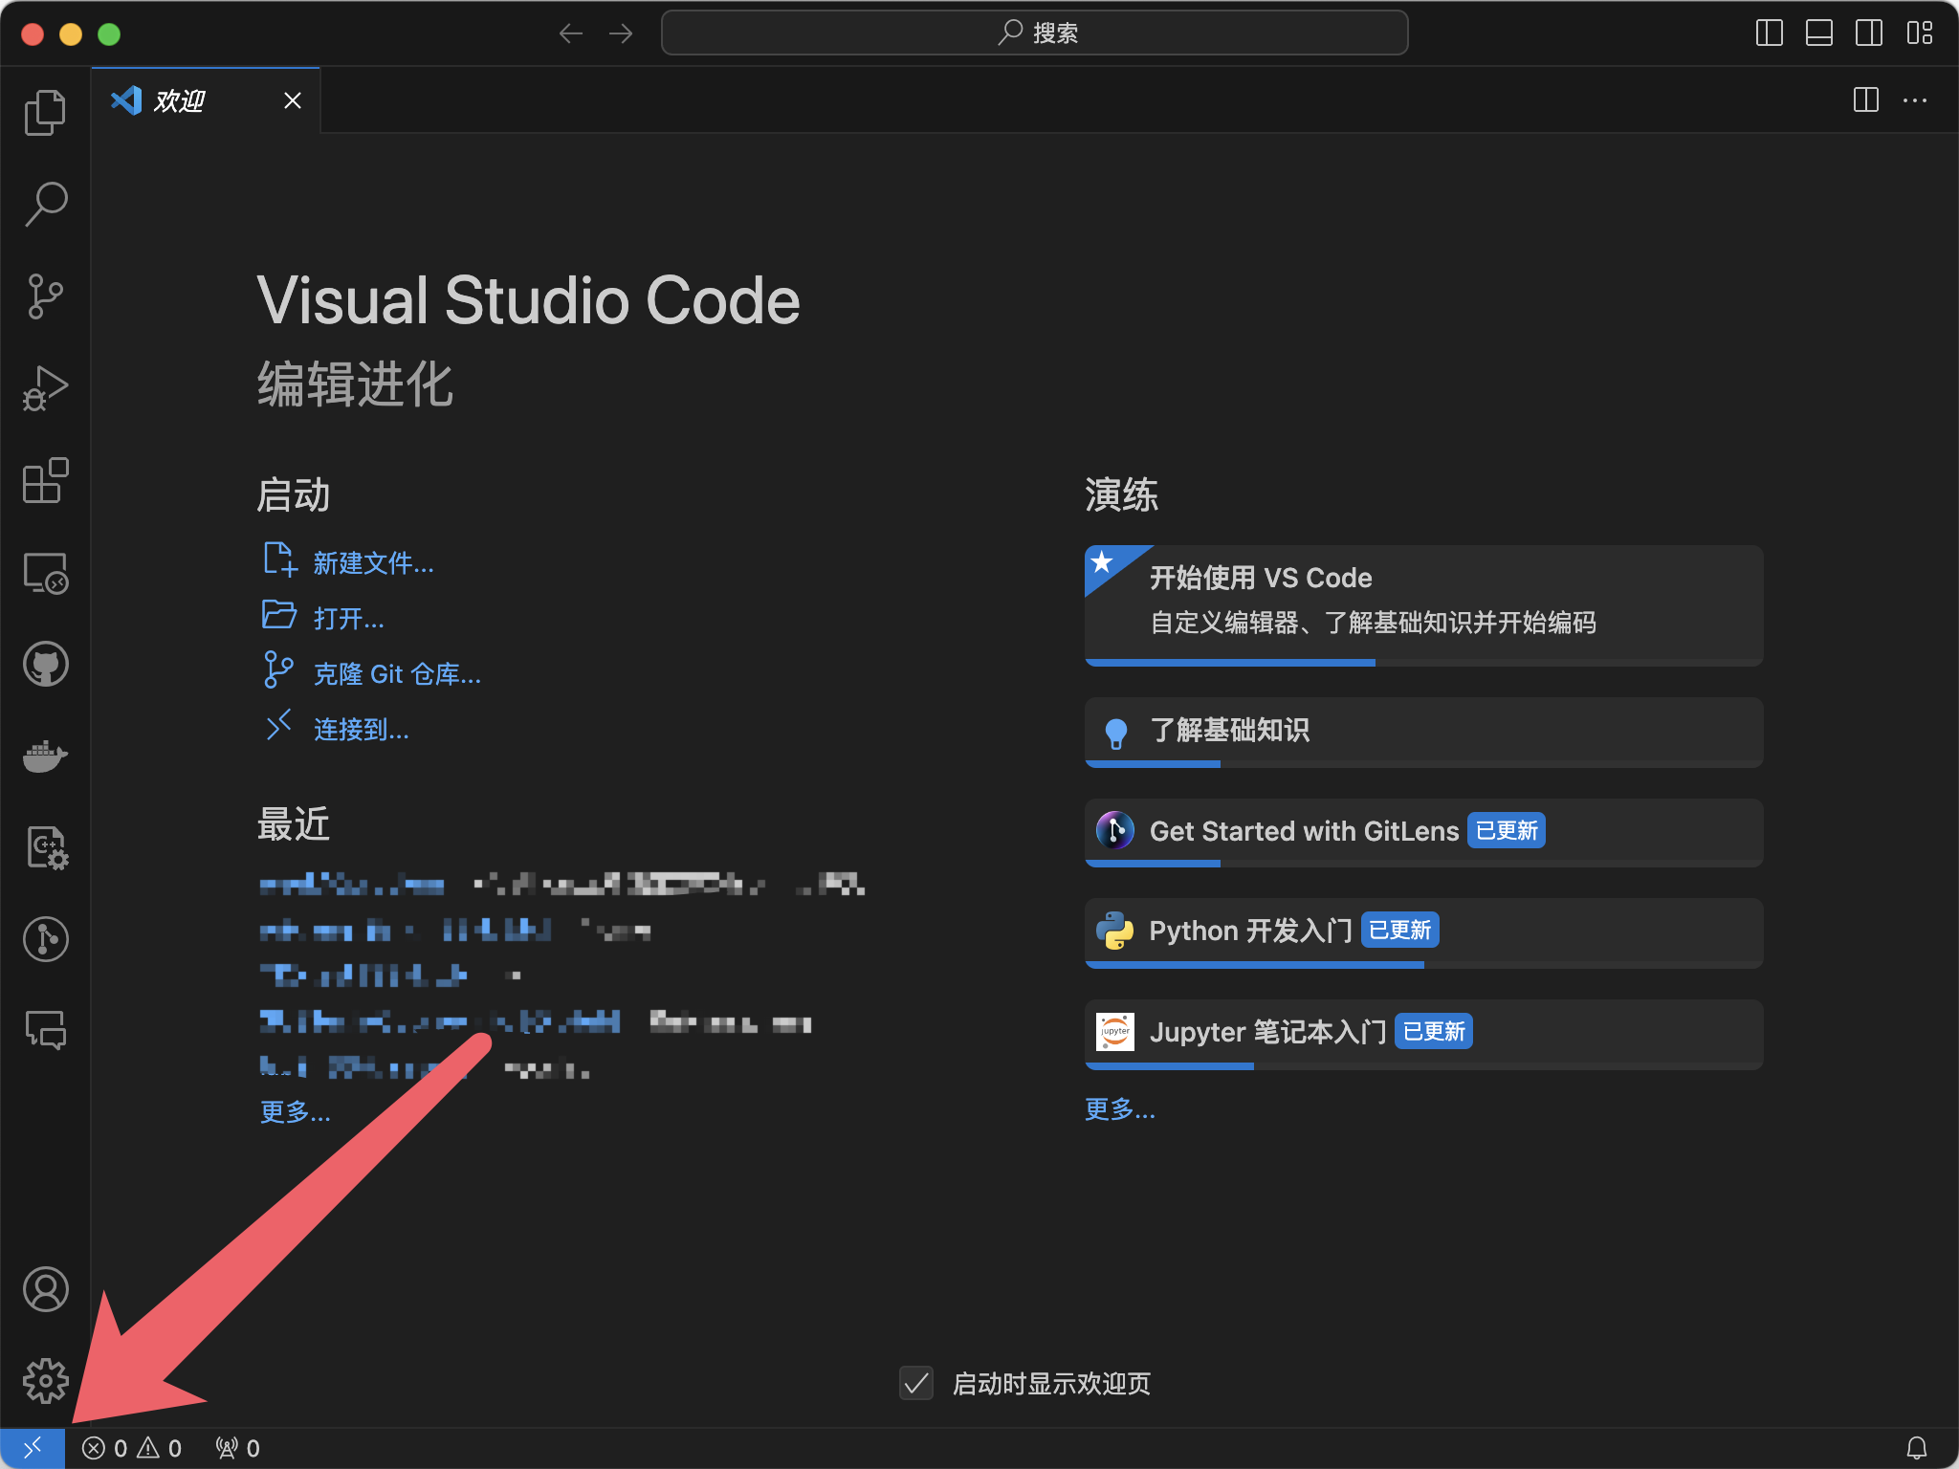This screenshot has height=1469, width=1959.
Task: Open Accounts menu icon
Action: click(x=45, y=1289)
